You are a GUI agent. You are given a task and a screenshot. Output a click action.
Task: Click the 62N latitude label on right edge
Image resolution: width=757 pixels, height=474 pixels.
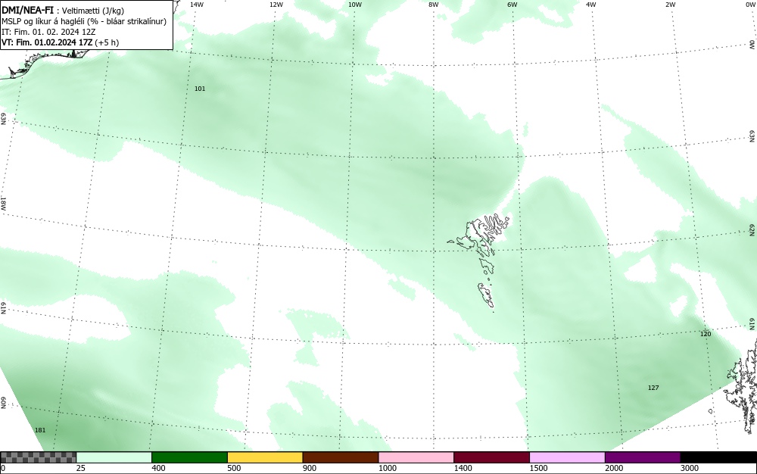click(x=752, y=231)
